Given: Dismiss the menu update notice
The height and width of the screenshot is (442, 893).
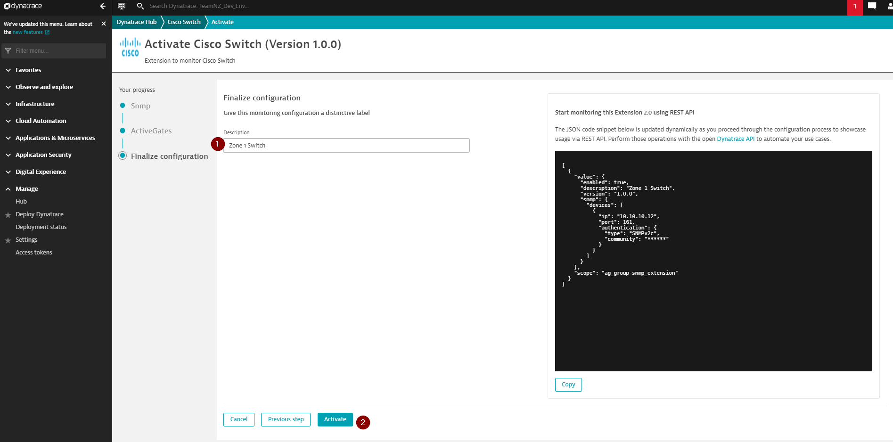Looking at the screenshot, I should pos(104,24).
